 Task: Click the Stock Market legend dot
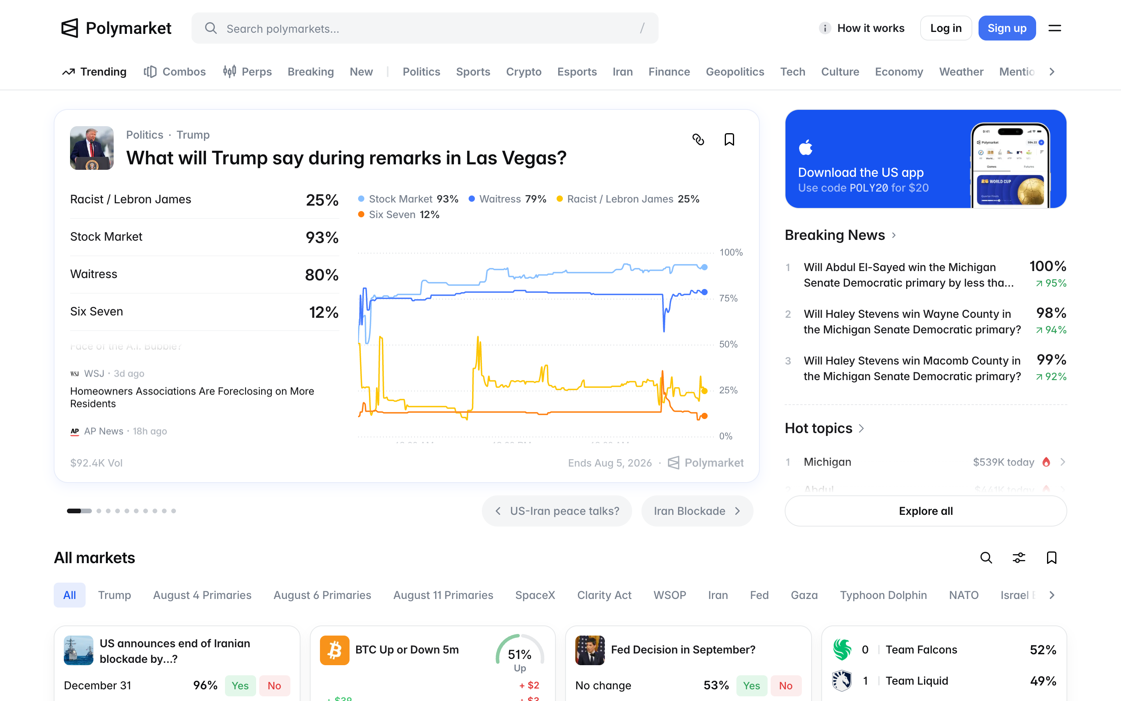coord(361,199)
